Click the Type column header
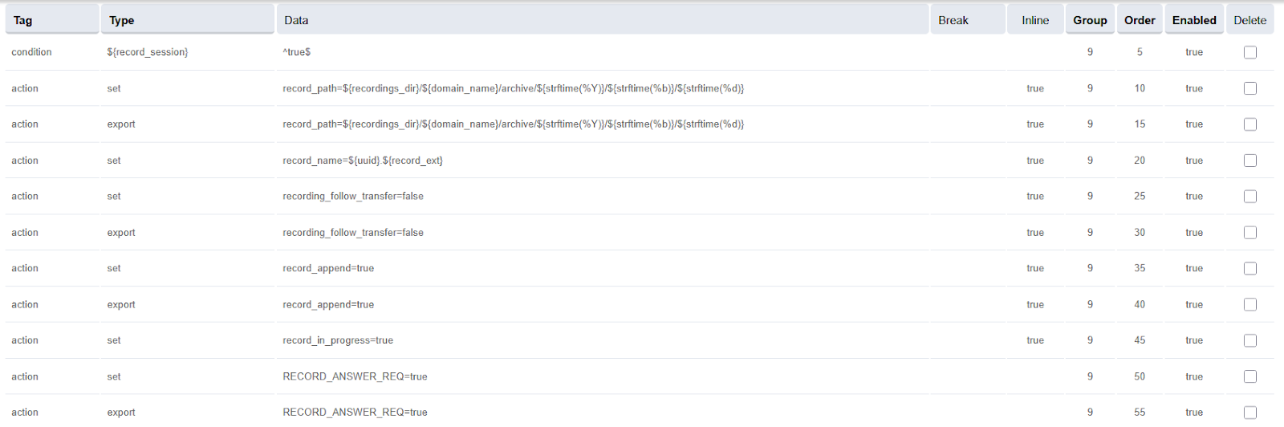Viewport: 1284px width, 427px height. [122, 21]
